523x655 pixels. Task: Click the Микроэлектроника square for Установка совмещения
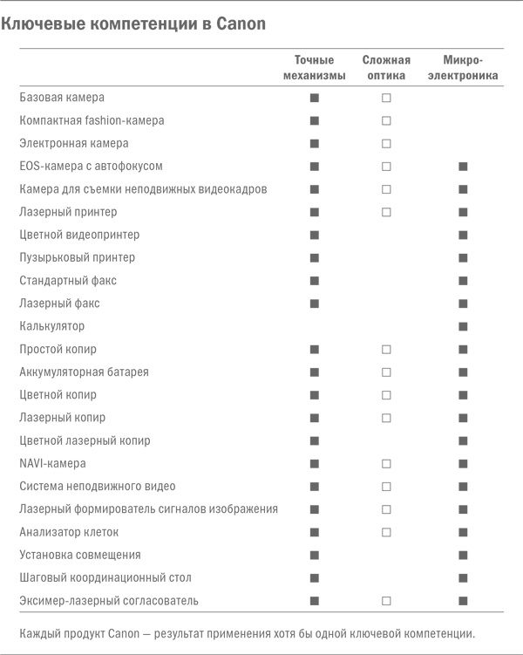pos(463,555)
